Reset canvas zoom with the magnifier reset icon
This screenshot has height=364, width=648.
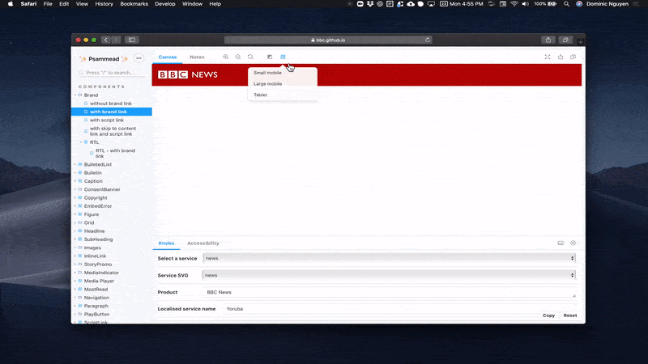click(x=250, y=57)
